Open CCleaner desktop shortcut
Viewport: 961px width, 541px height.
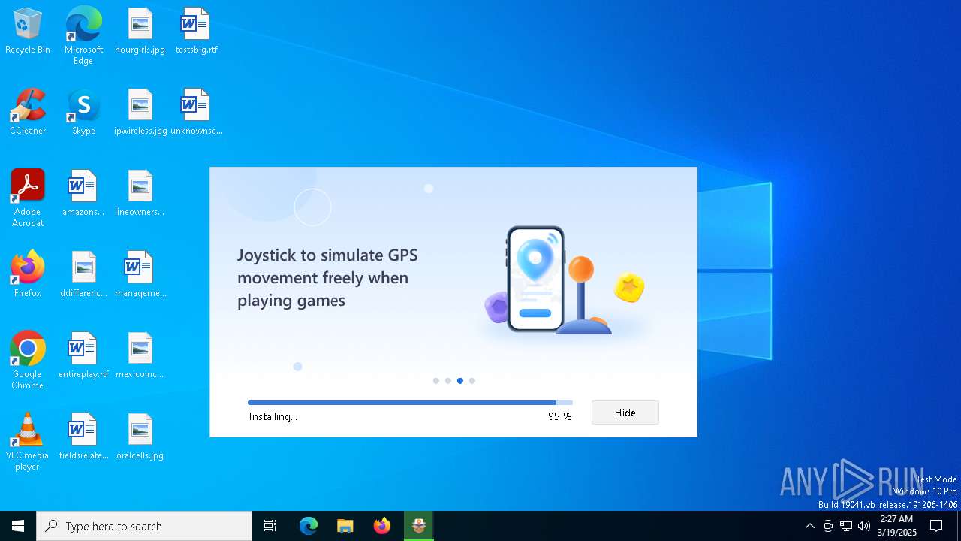[x=28, y=113]
